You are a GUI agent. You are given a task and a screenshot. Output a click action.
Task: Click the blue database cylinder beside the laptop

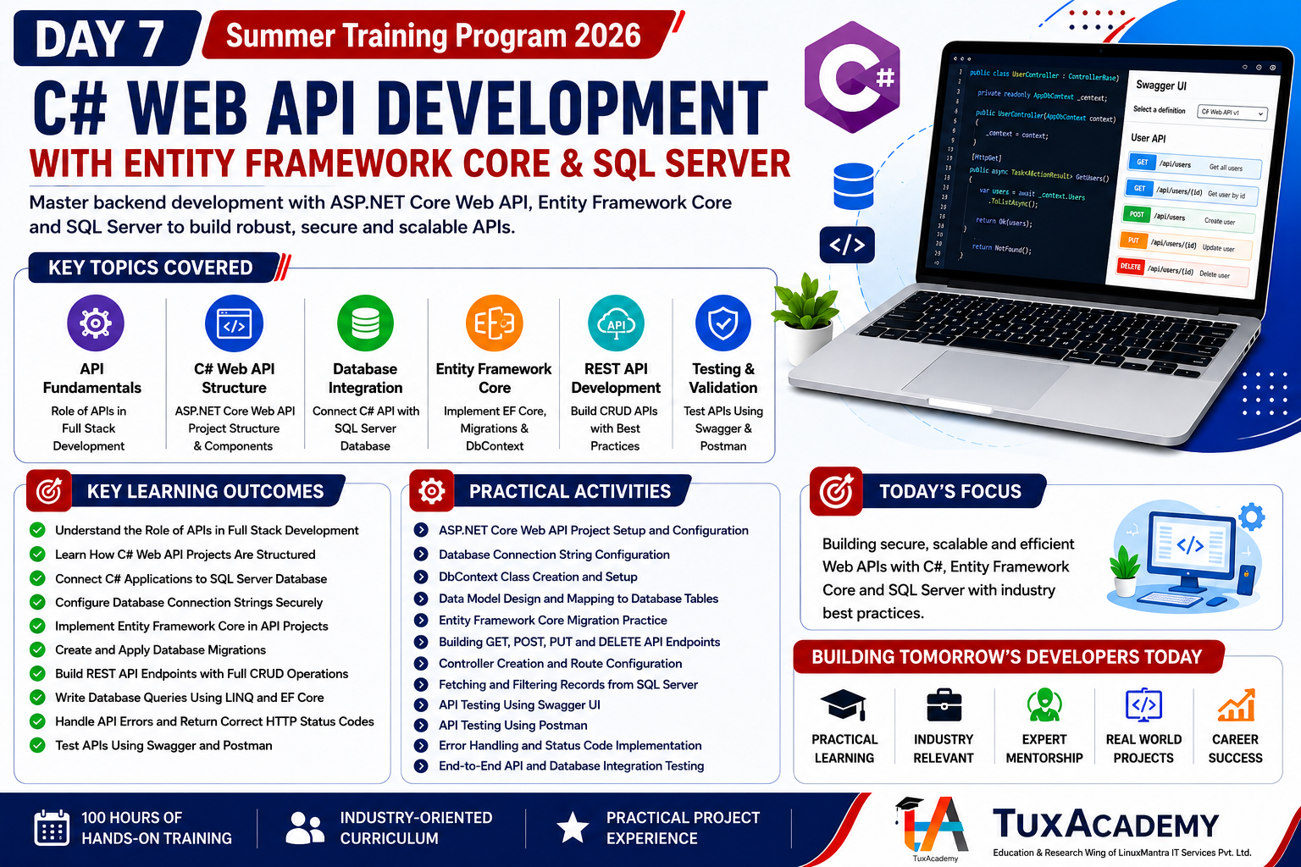853,186
